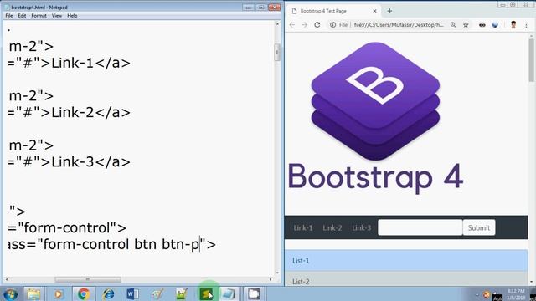Image resolution: width=536 pixels, height=301 pixels.
Task: Open the media player taskbar icon
Action: [58, 293]
